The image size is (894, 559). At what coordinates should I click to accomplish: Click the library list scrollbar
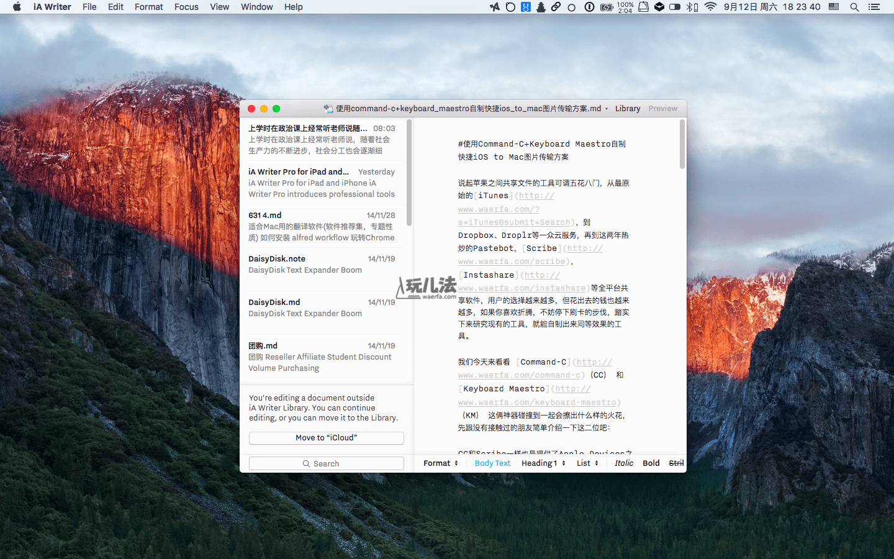(x=409, y=173)
